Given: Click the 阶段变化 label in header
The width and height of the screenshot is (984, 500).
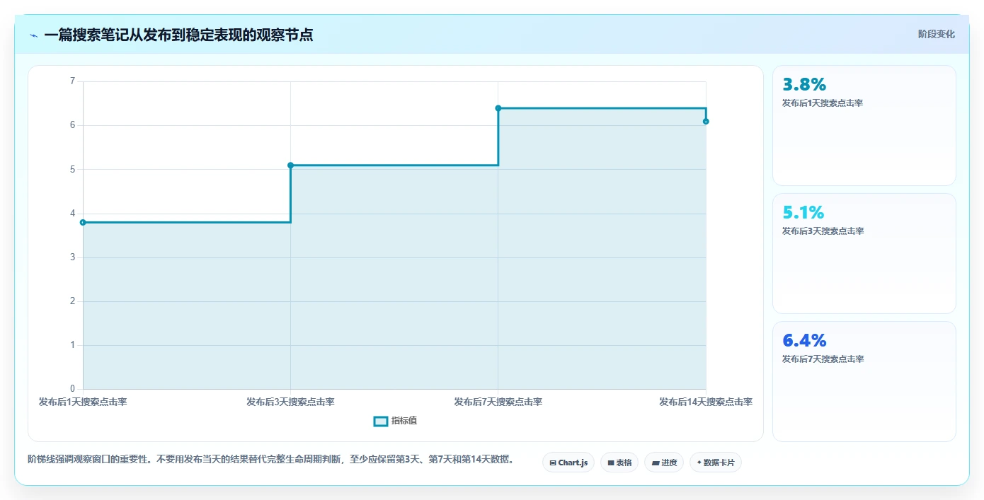Looking at the screenshot, I should (x=937, y=34).
